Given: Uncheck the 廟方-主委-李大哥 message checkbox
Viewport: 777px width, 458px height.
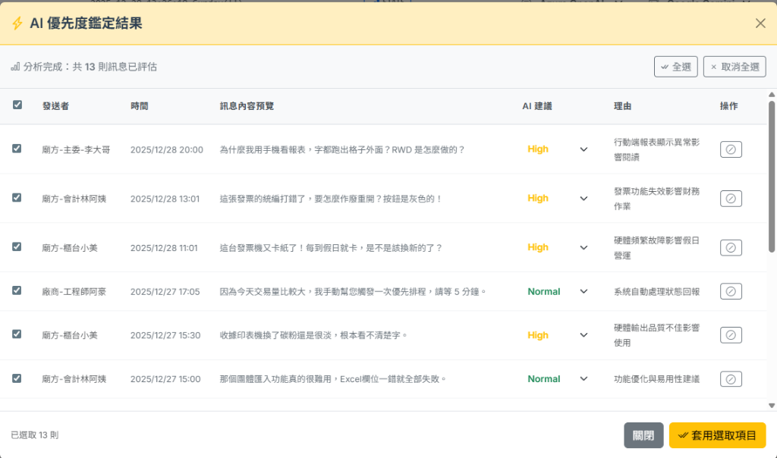Looking at the screenshot, I should [x=17, y=149].
